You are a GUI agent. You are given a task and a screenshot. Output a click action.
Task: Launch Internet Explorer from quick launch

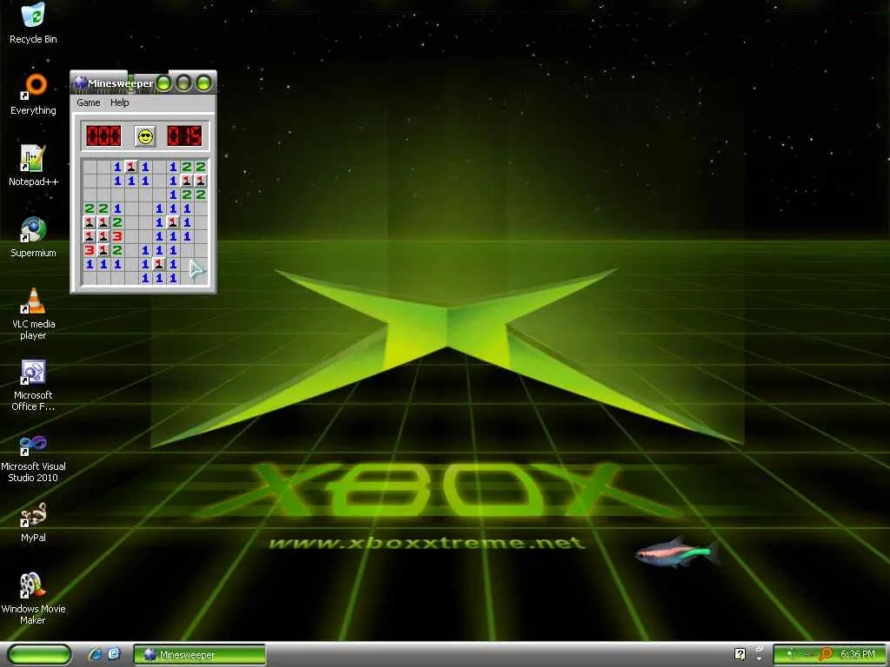tap(95, 655)
